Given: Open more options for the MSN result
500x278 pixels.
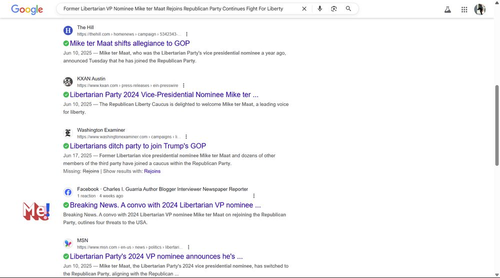Looking at the screenshot, I should click(x=188, y=247).
